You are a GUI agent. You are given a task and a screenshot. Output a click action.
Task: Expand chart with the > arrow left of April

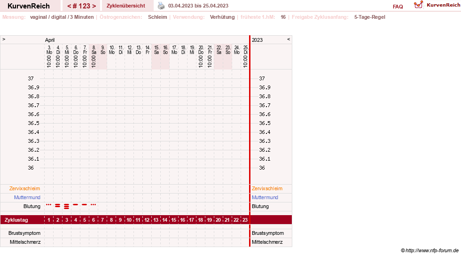[x=4, y=39]
